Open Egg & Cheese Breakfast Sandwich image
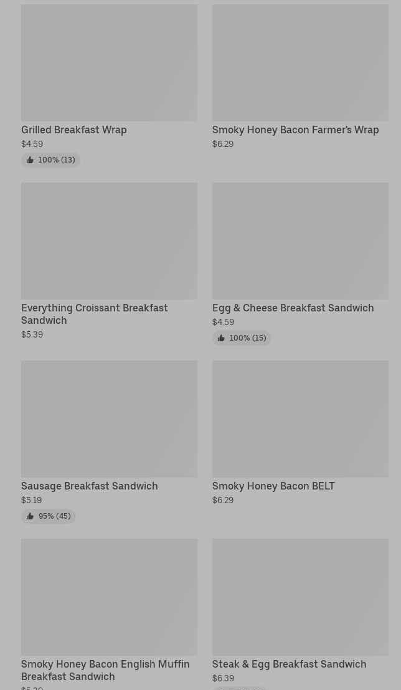This screenshot has width=401, height=690. [300, 241]
